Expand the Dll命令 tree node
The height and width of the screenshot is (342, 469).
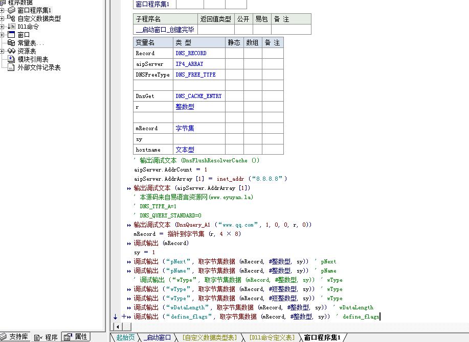point(2,27)
